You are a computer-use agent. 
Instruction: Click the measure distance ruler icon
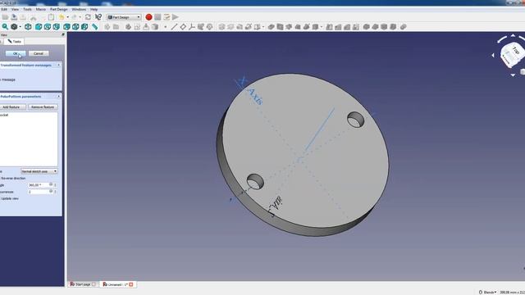95,26
